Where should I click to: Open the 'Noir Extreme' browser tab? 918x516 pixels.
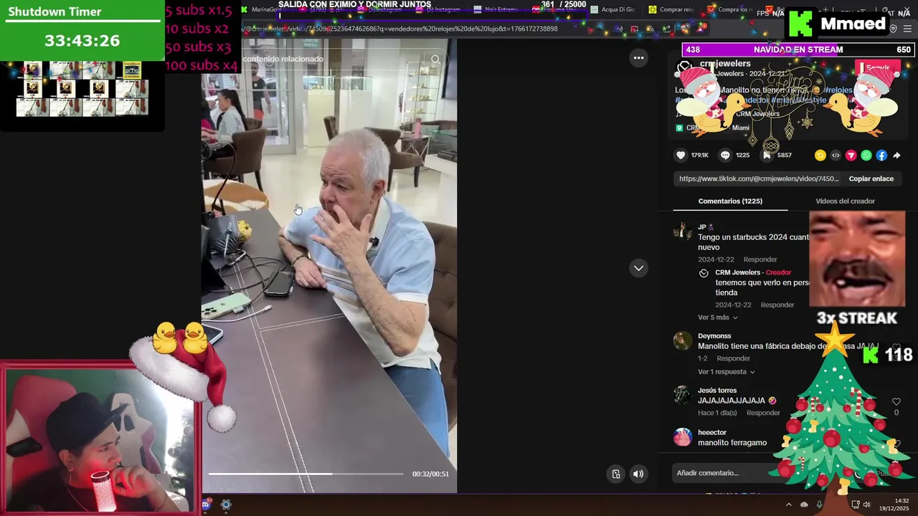[495, 9]
